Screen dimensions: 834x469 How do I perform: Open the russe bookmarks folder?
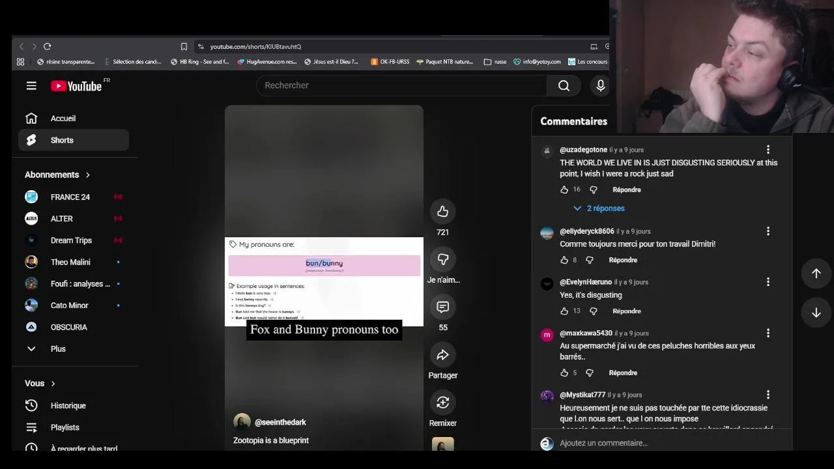pyautogui.click(x=495, y=62)
